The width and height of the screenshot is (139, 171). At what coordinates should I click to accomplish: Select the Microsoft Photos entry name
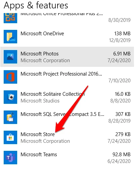(x=39, y=54)
